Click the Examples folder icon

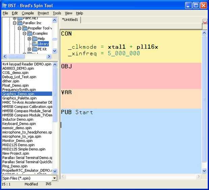(x=30, y=33)
